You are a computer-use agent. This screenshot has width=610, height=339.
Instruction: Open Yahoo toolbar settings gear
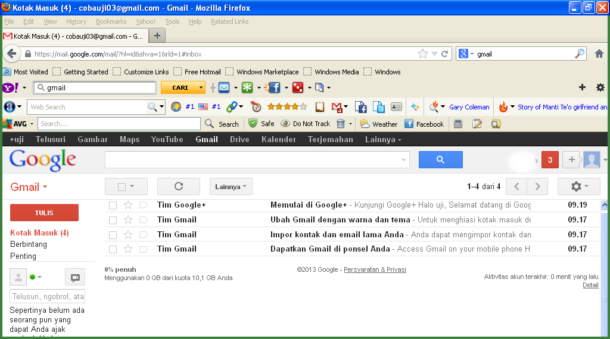point(600,87)
